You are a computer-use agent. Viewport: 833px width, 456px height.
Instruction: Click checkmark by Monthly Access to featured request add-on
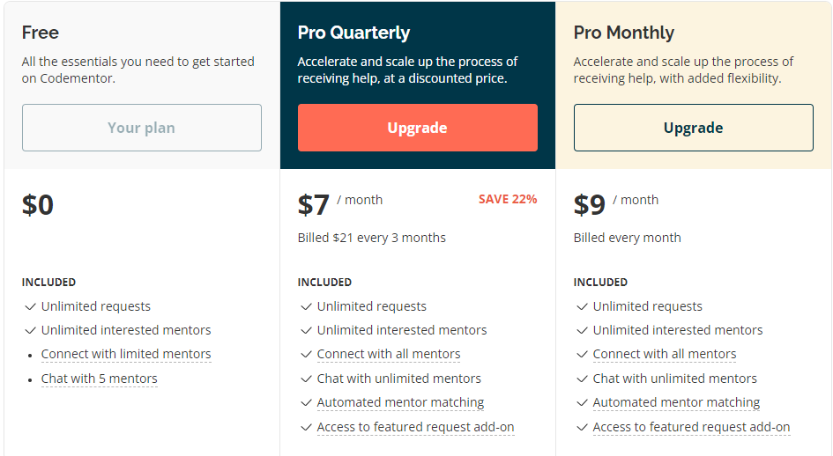582,427
